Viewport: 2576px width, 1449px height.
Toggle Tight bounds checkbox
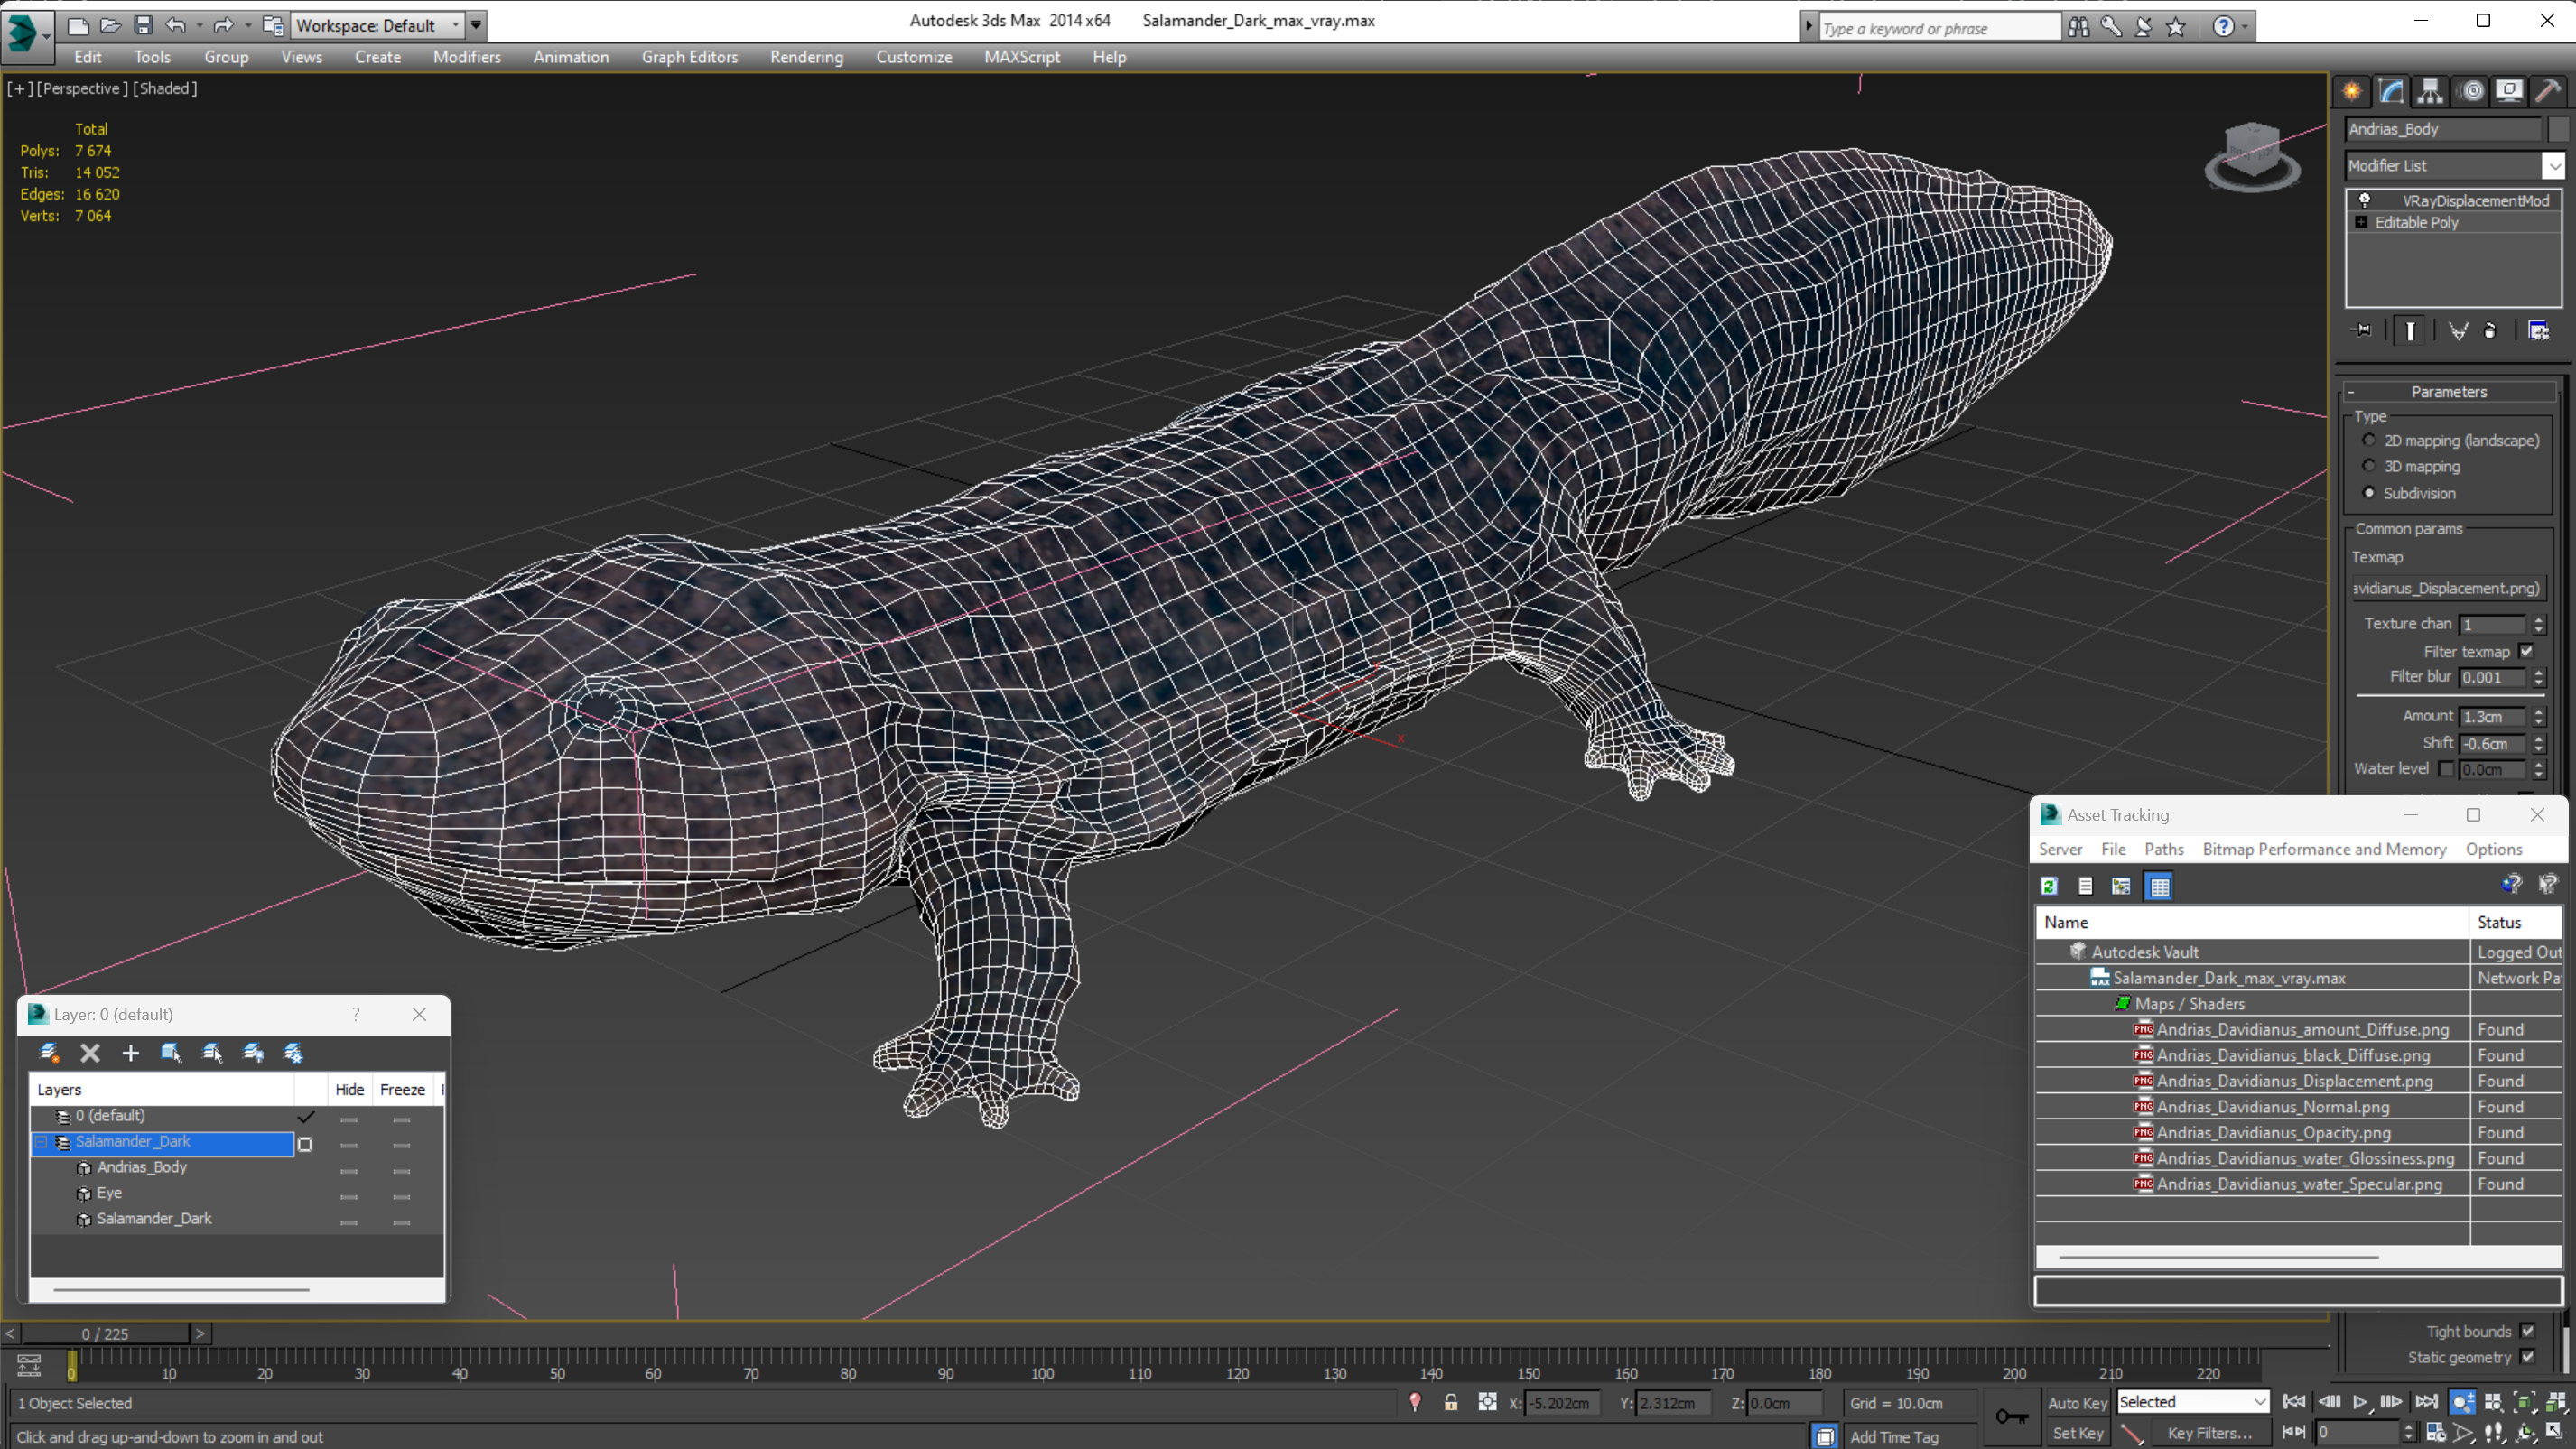click(2527, 1330)
